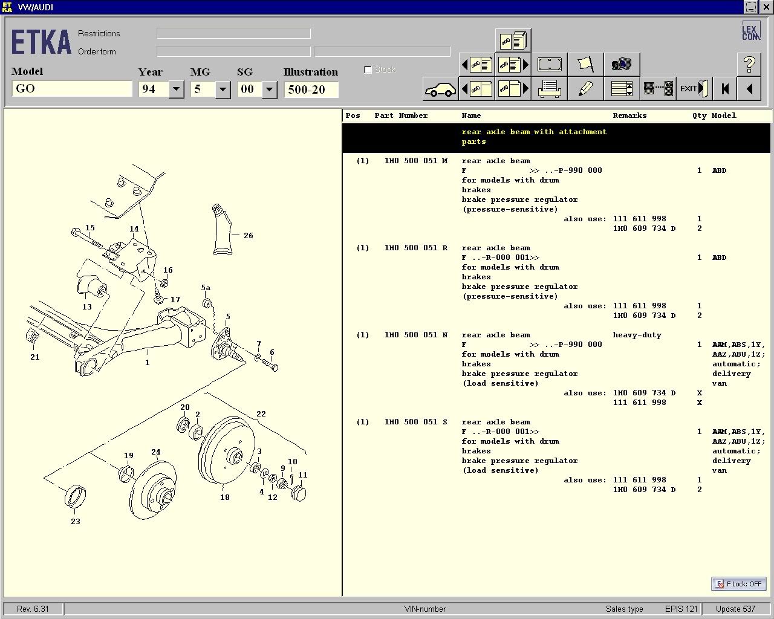The image size is (774, 619).
Task: Click the second Order form field
Action: pyautogui.click(x=382, y=51)
